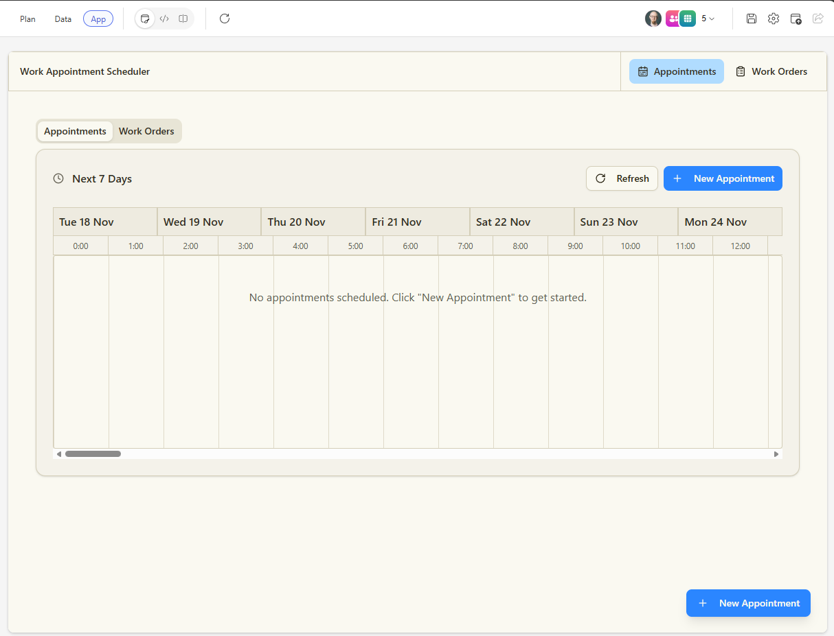The height and width of the screenshot is (636, 834).
Task: Switch to the Work Orders inner tab
Action: point(146,131)
